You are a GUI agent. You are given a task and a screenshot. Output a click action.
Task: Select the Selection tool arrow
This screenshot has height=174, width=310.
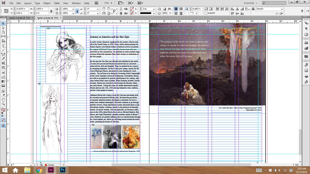click(3, 23)
